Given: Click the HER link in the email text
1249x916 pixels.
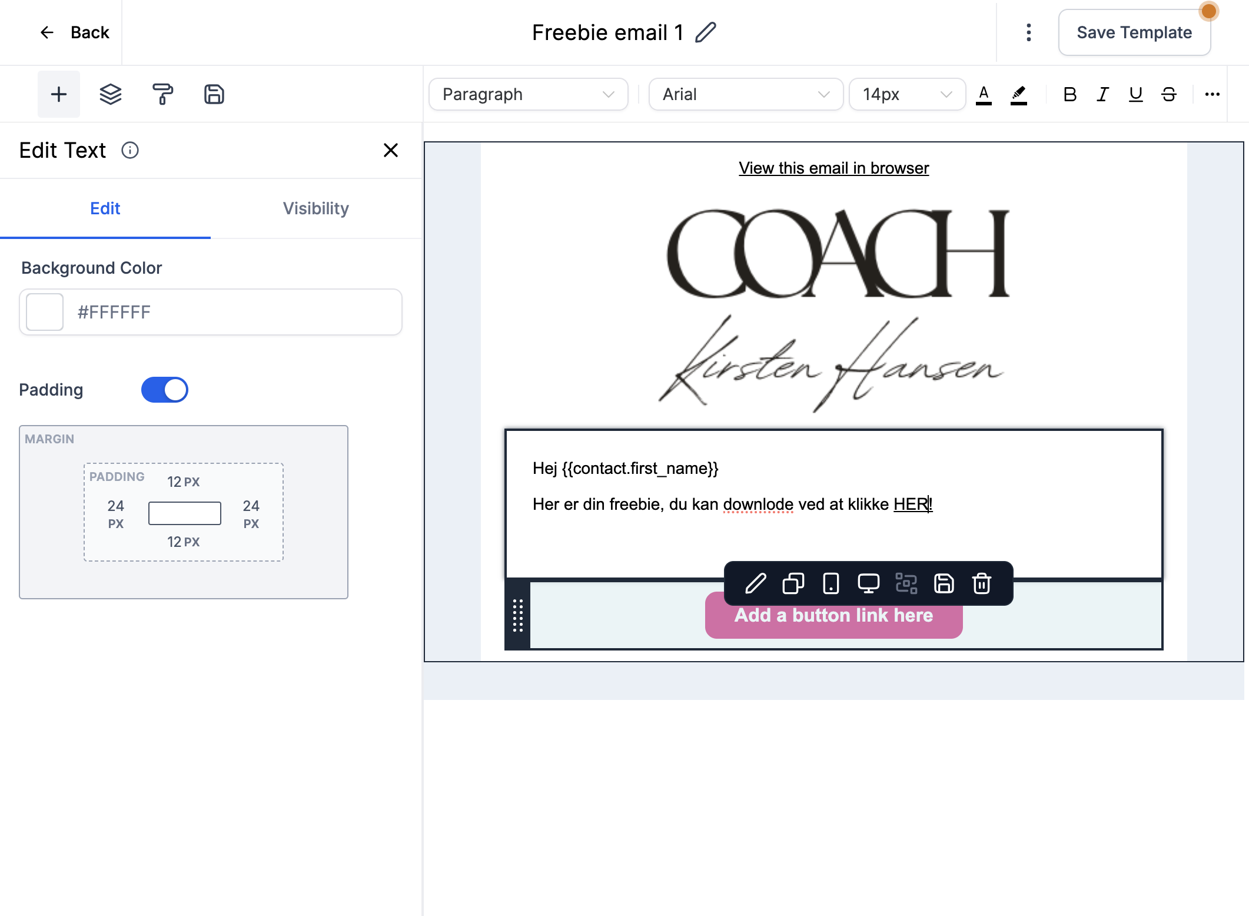Looking at the screenshot, I should [x=911, y=505].
